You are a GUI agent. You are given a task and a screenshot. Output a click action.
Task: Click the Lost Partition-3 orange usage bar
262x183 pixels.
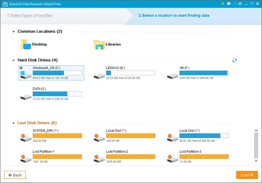(x=204, y=156)
